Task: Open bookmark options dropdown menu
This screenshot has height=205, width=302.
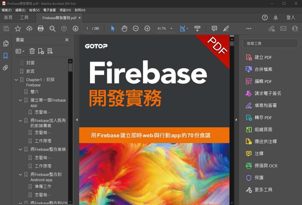Action: pos(20,51)
